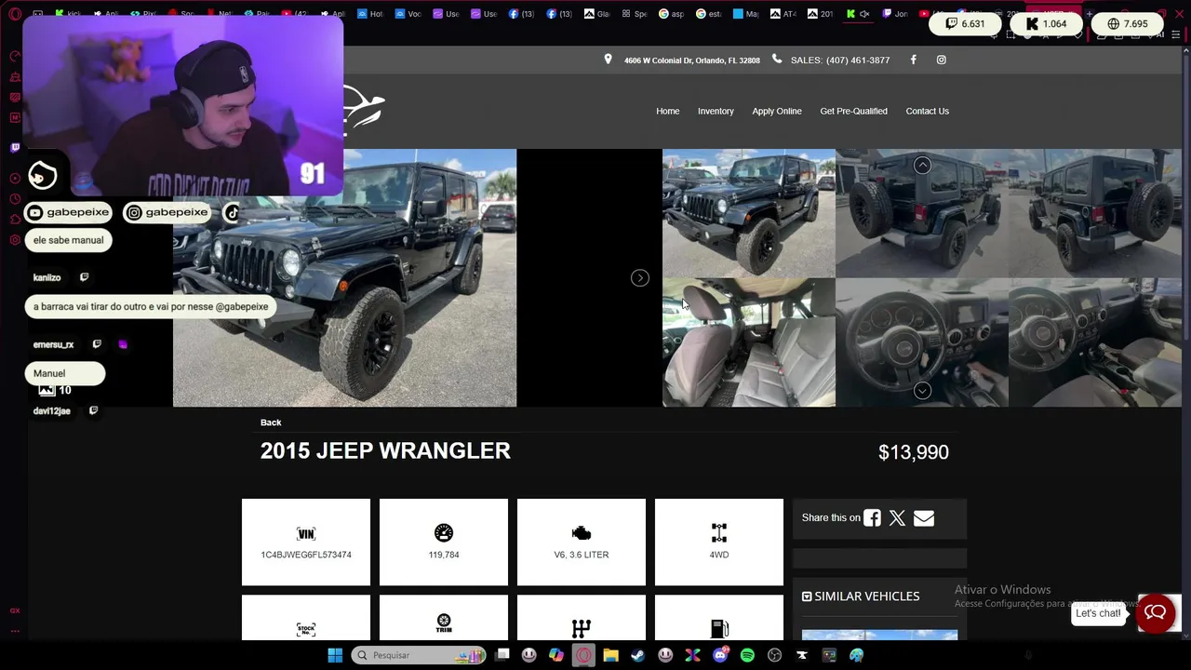This screenshot has width=1191, height=670.
Task: Click the VIN text 1C4BJWEG6FL573474
Action: click(306, 555)
